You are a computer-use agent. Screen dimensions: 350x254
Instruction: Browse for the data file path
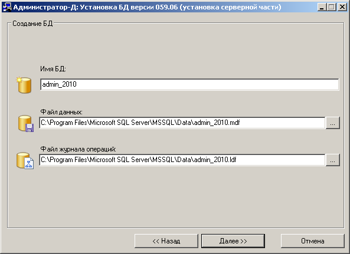(333, 123)
